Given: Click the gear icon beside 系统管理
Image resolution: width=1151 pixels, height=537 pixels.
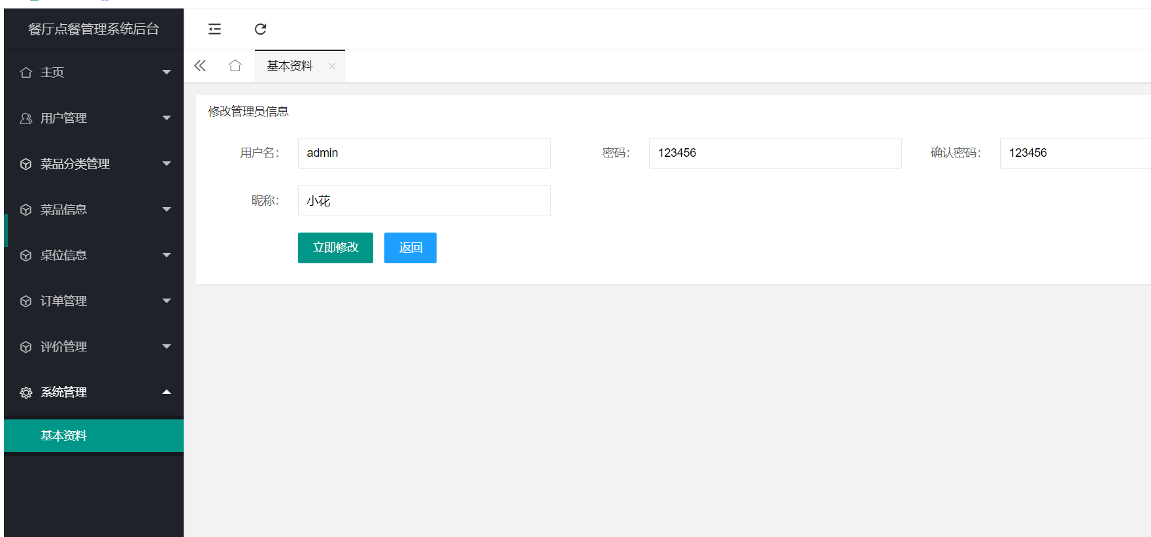Looking at the screenshot, I should [x=26, y=393].
